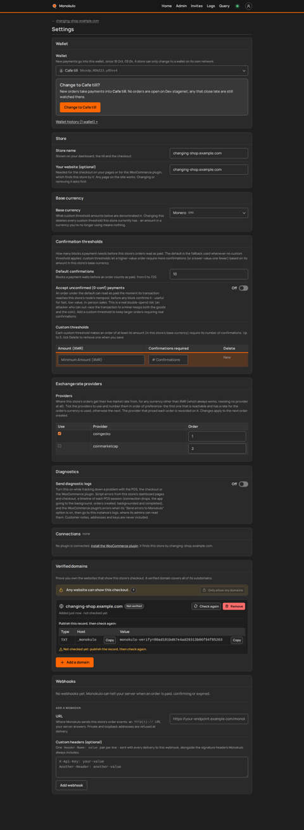Click the green status indicator dot
The image size is (304, 830).
pyautogui.click(x=237, y=6)
